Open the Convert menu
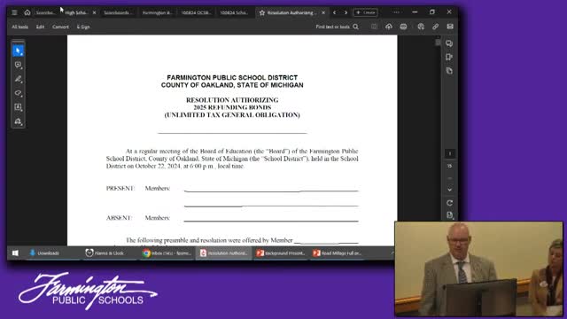The height and width of the screenshot is (319, 567). (60, 27)
